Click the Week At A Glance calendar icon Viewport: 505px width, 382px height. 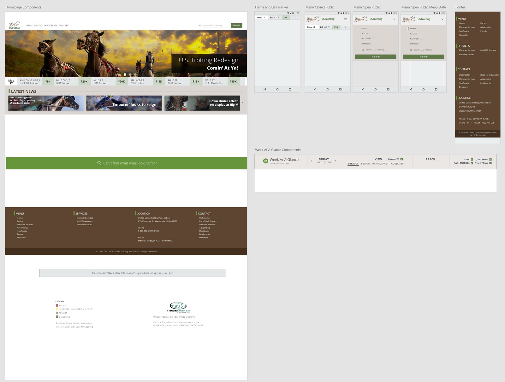coord(265,161)
